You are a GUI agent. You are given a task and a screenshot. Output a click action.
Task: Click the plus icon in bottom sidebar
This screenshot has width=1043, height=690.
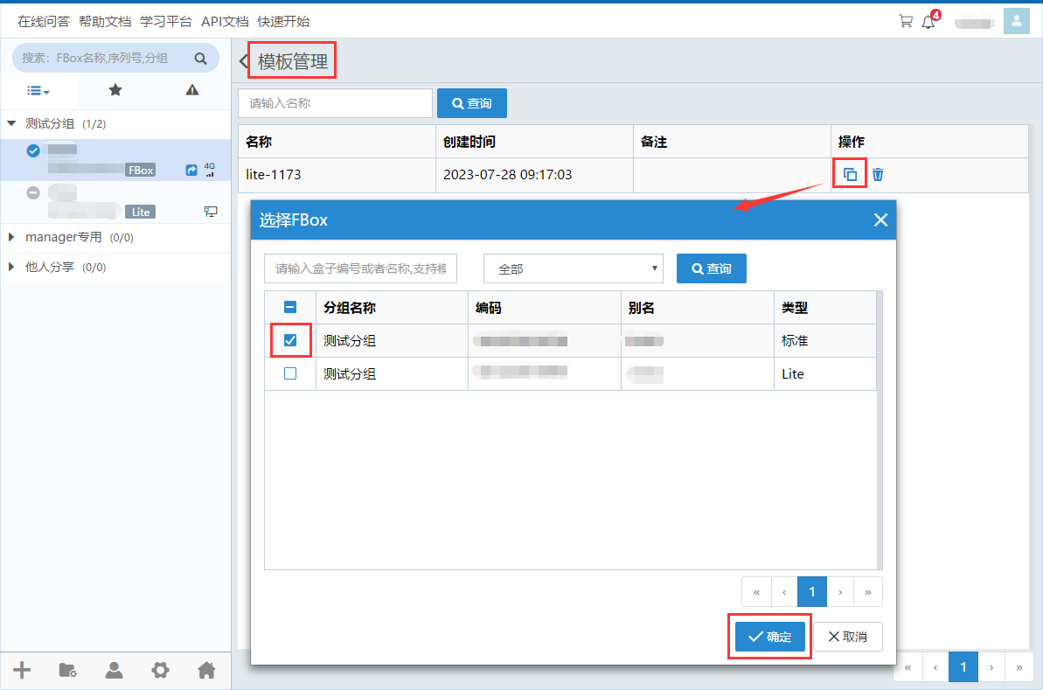pos(22,670)
